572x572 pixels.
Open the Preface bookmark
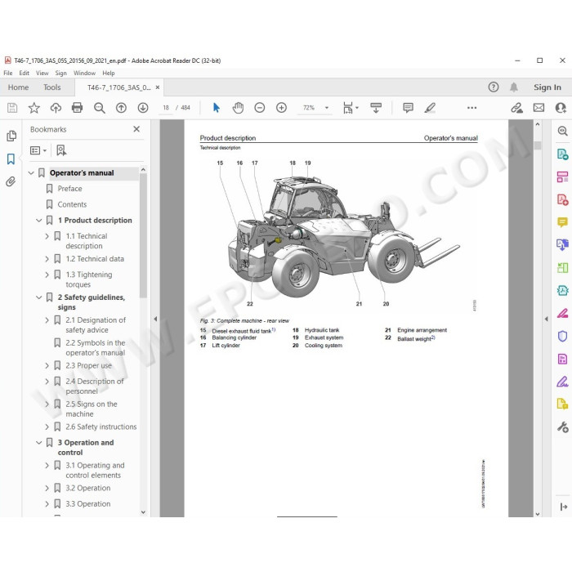69,189
